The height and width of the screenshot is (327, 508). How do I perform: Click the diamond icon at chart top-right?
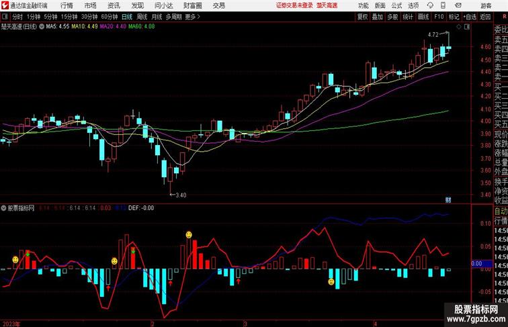click(459, 27)
